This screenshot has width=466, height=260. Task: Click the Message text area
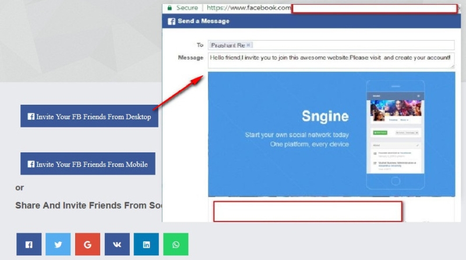click(331, 60)
